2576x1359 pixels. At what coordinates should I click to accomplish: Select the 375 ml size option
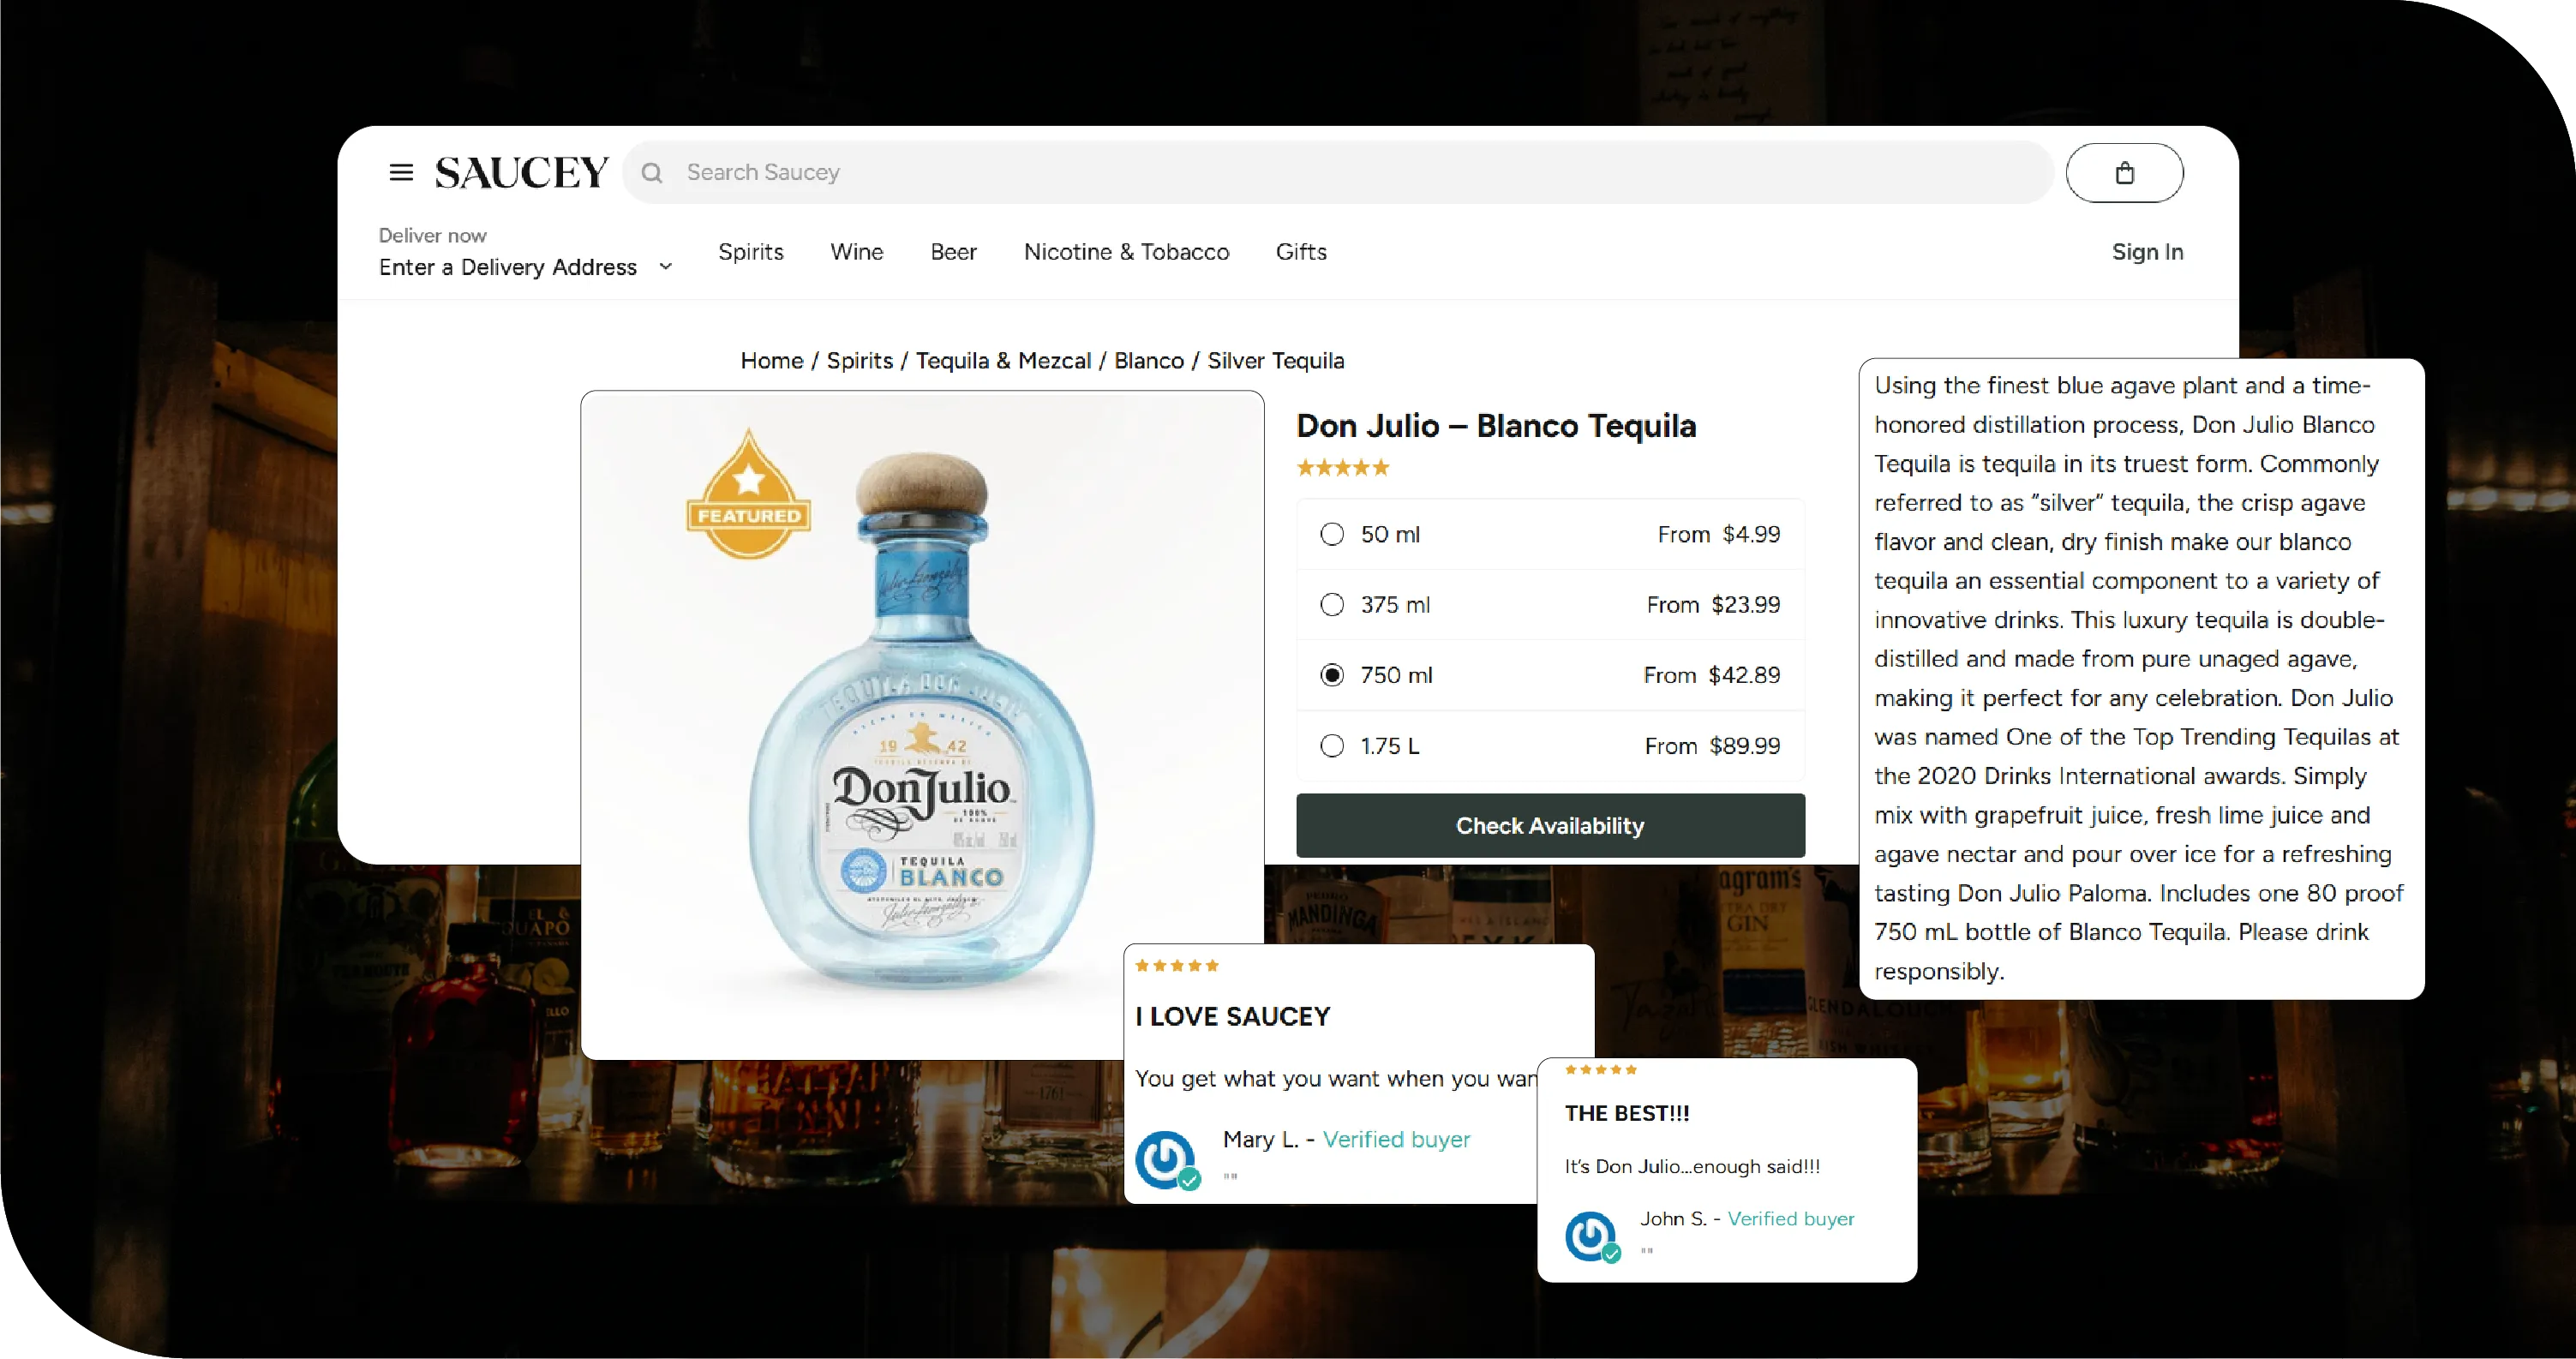pos(1332,605)
